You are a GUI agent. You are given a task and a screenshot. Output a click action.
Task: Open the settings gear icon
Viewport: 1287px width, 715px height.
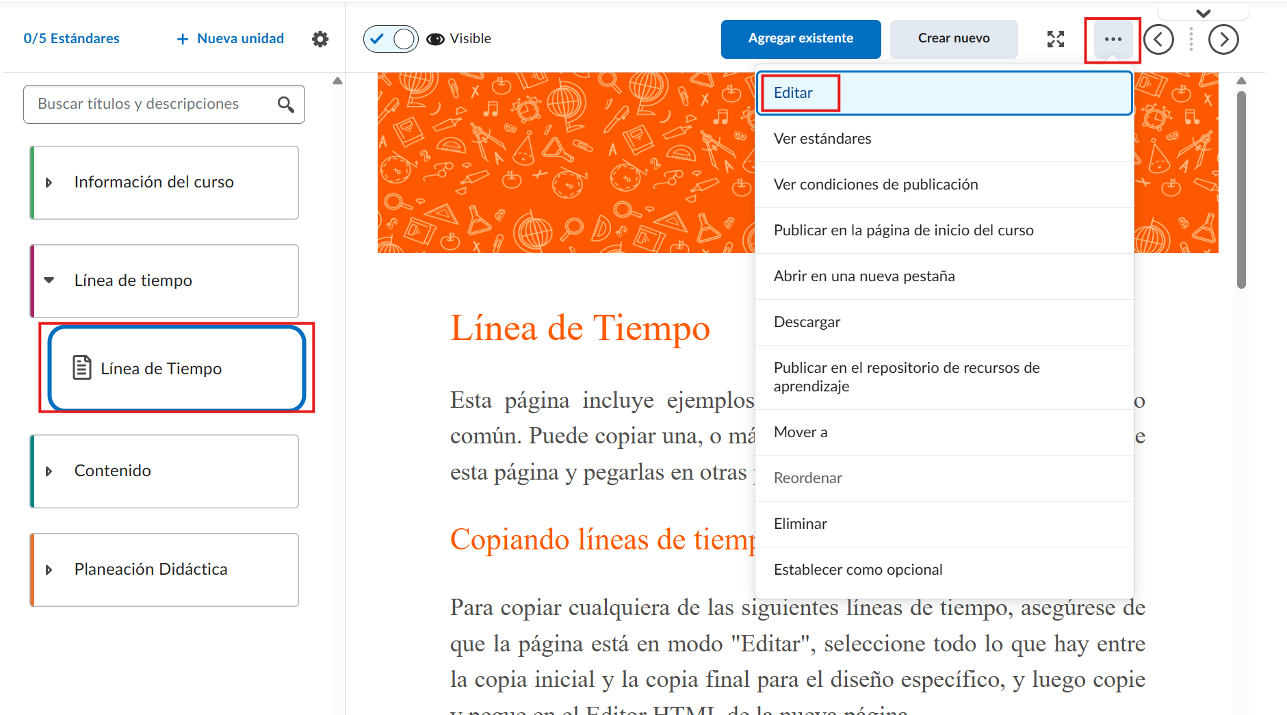click(x=320, y=39)
